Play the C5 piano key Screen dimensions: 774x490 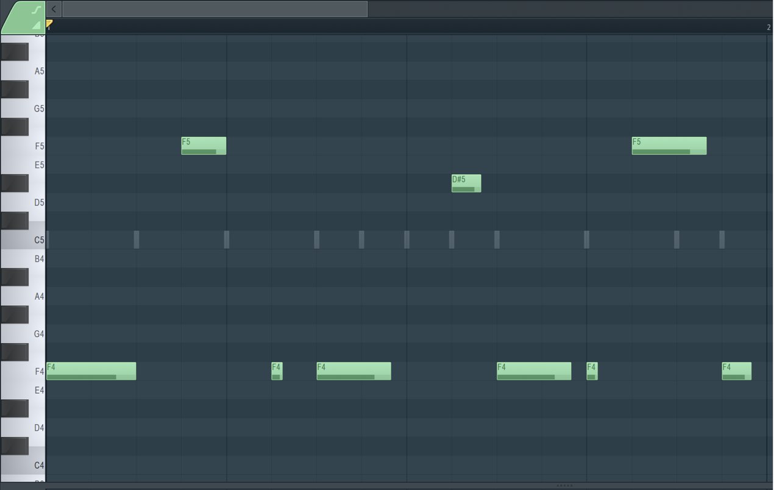(37, 240)
